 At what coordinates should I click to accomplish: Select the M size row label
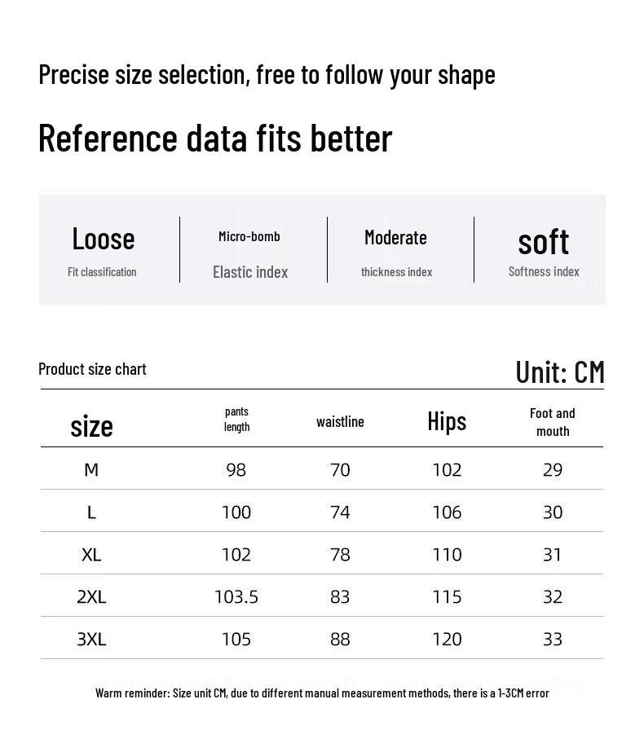point(91,469)
